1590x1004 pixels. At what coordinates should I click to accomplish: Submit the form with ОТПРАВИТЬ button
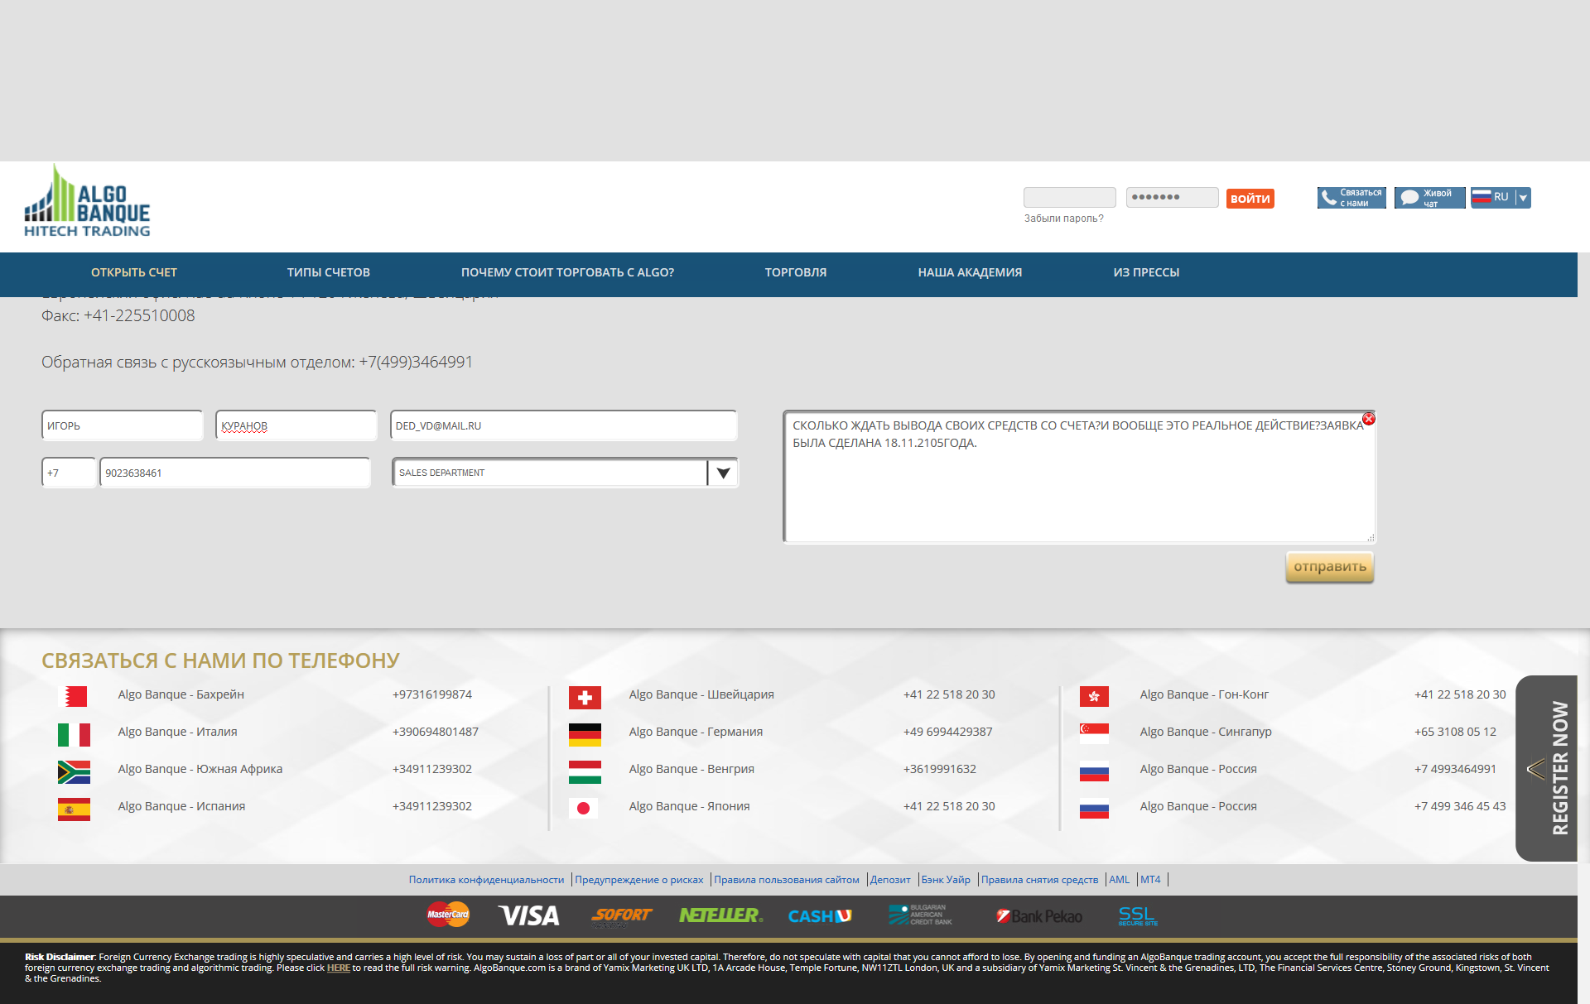(x=1330, y=567)
